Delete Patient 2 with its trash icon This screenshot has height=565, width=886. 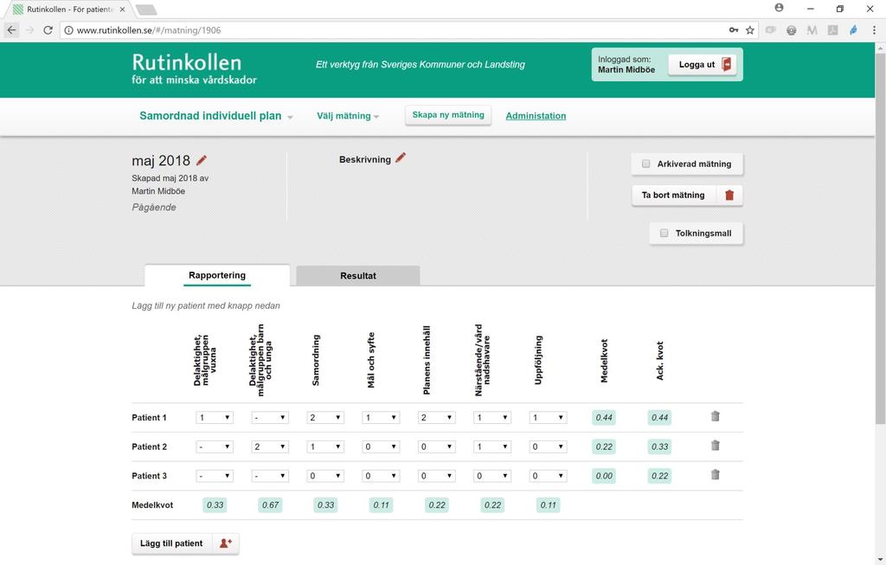pyautogui.click(x=715, y=446)
